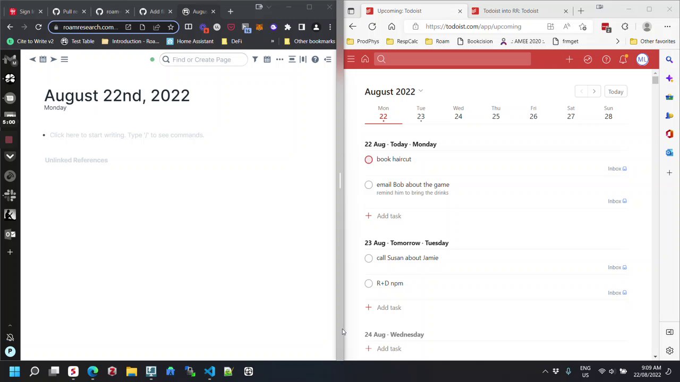Screen dimensions: 680x382
Task: Go to next day arrow in Roam
Action: [53, 59]
